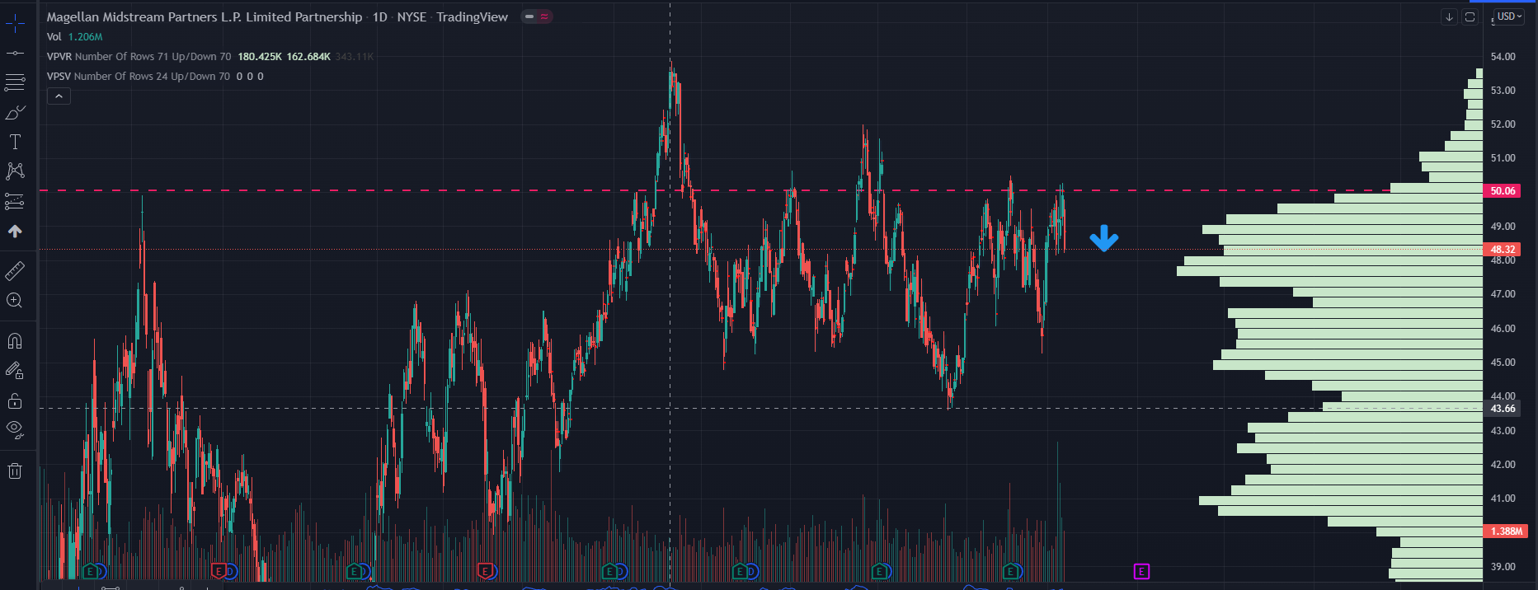
Task: Select the trend line drawing tool
Action: (x=15, y=53)
